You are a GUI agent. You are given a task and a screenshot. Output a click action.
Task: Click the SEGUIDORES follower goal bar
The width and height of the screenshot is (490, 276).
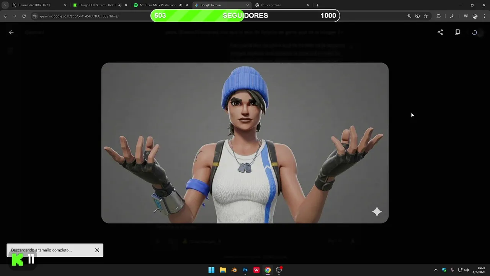point(245,16)
